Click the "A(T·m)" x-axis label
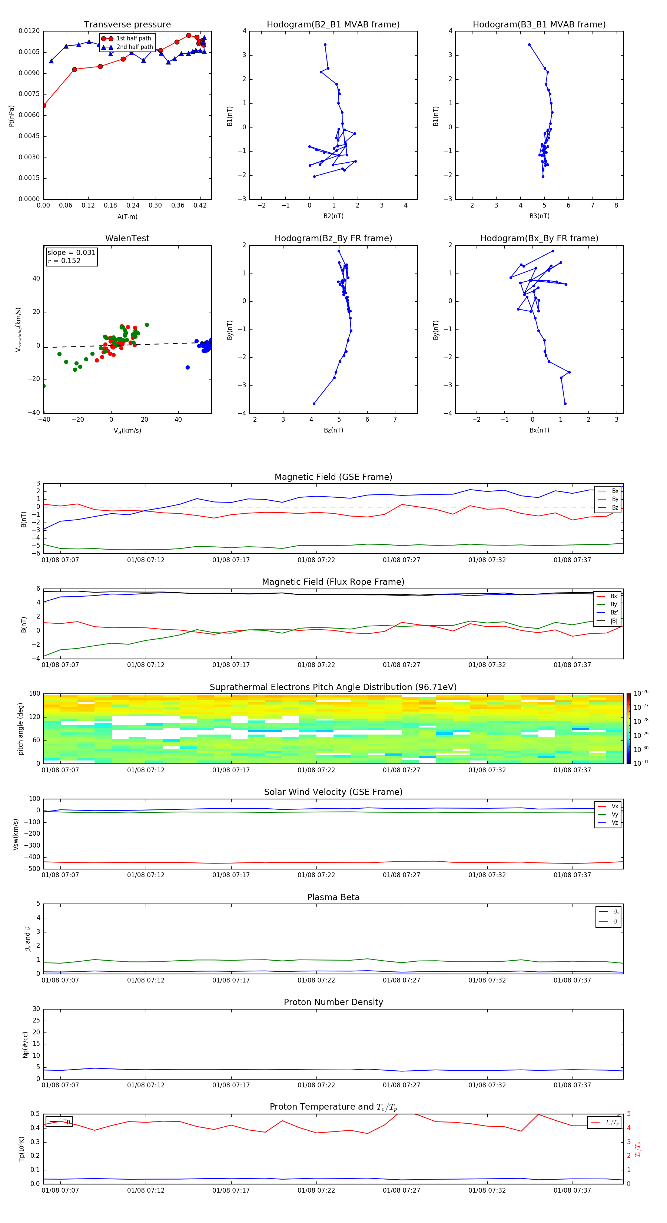667x1223 pixels. coord(127,217)
